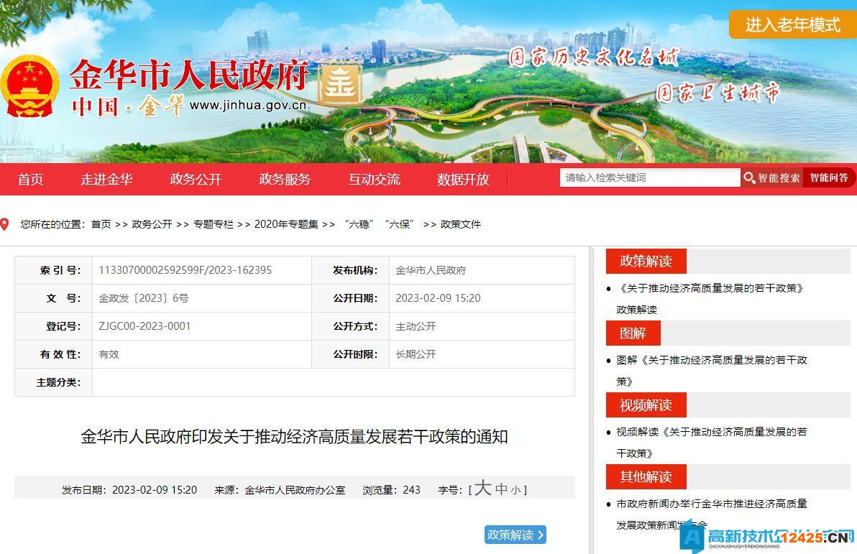Click the 智能搜索 magnifier icon
Image resolution: width=857 pixels, height=554 pixels.
pyautogui.click(x=751, y=177)
